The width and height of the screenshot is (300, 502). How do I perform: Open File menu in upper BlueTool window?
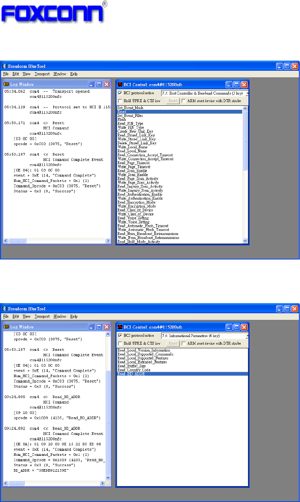point(5,74)
